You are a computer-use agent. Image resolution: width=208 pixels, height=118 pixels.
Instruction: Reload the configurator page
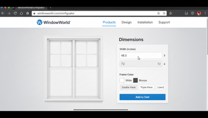pos(15,13)
